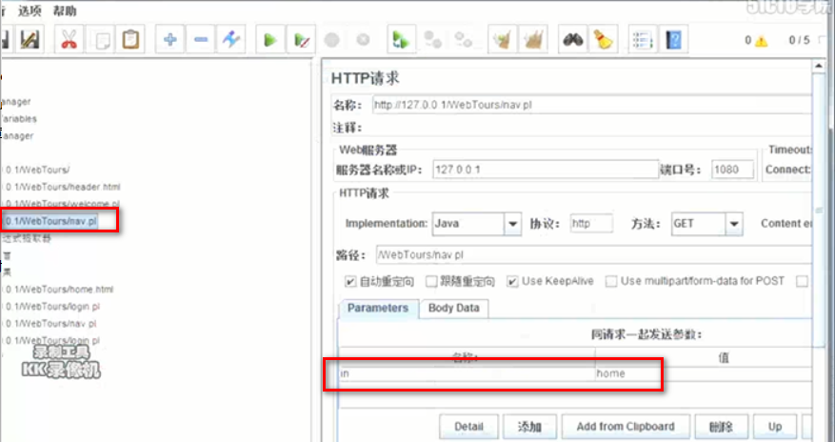Click the yellow warning triangle icon

pos(762,40)
